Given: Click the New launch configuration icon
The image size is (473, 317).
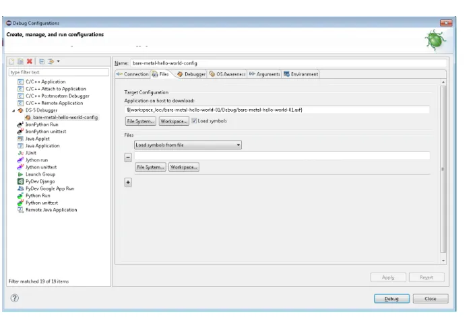Looking at the screenshot, I should pos(11,61).
